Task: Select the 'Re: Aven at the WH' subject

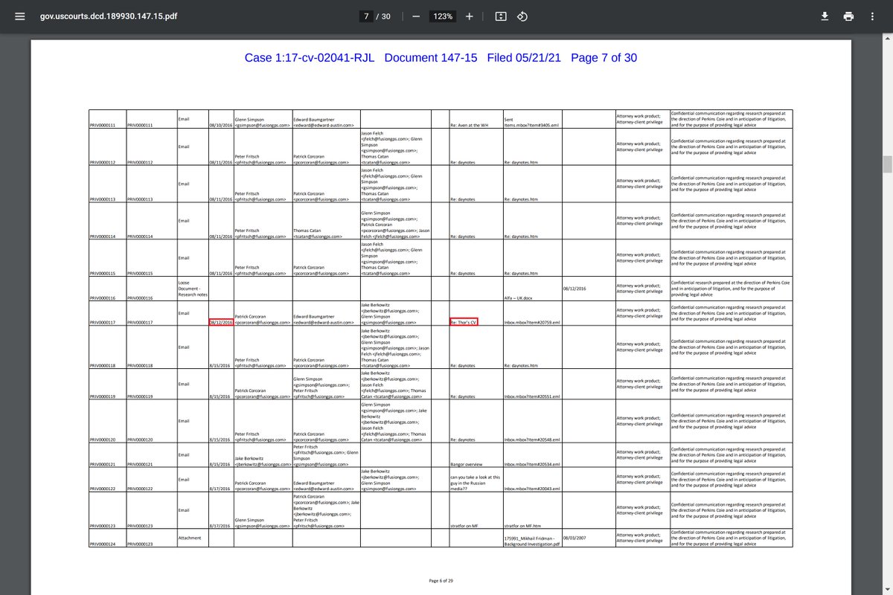Action: click(x=468, y=125)
